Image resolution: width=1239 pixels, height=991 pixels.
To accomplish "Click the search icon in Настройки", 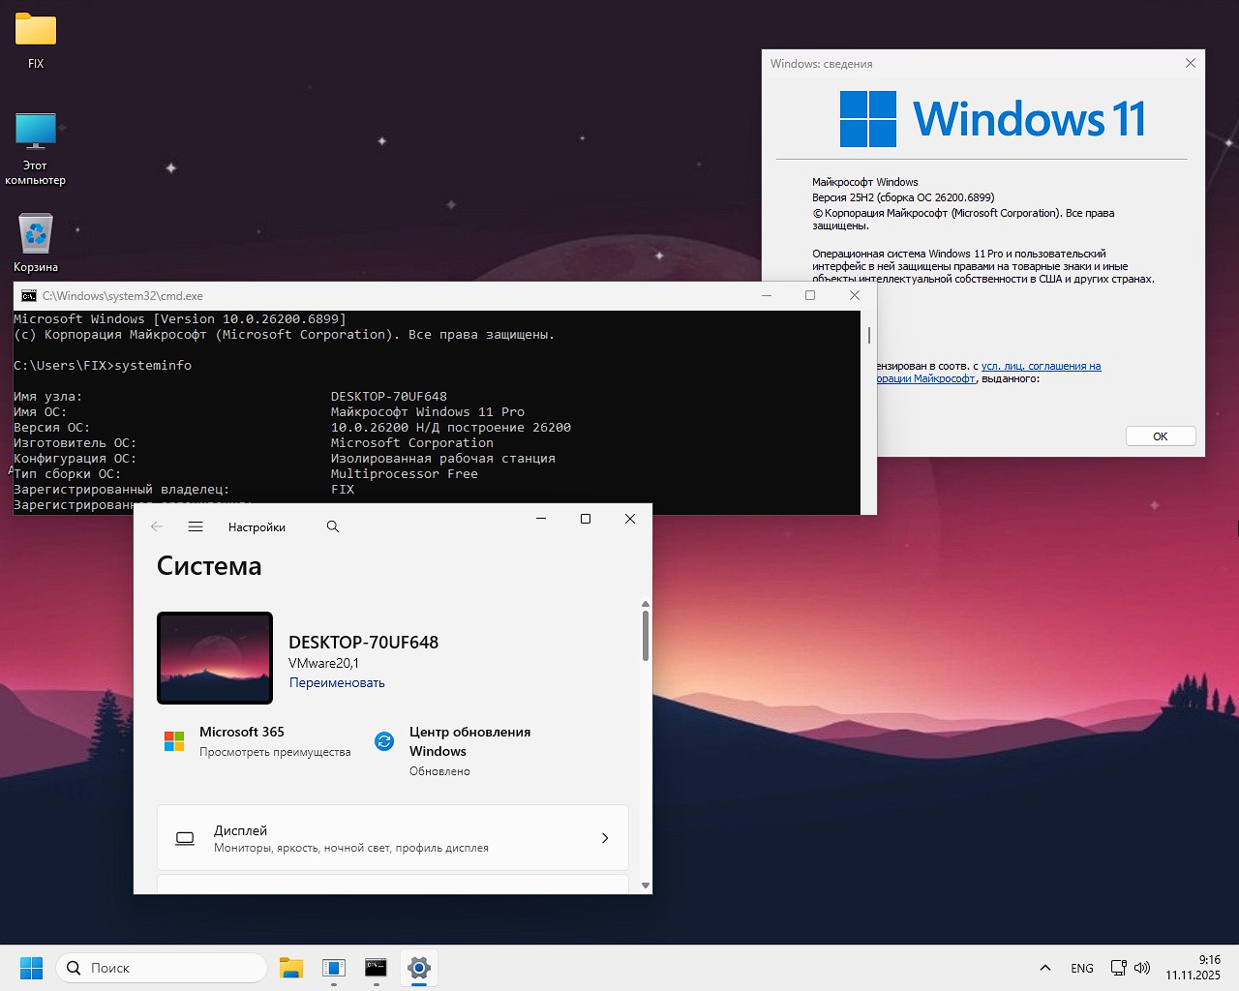I will coord(332,526).
